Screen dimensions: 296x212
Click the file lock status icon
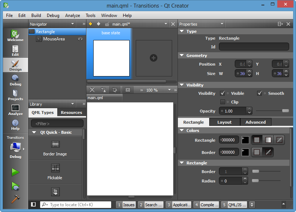(107, 24)
